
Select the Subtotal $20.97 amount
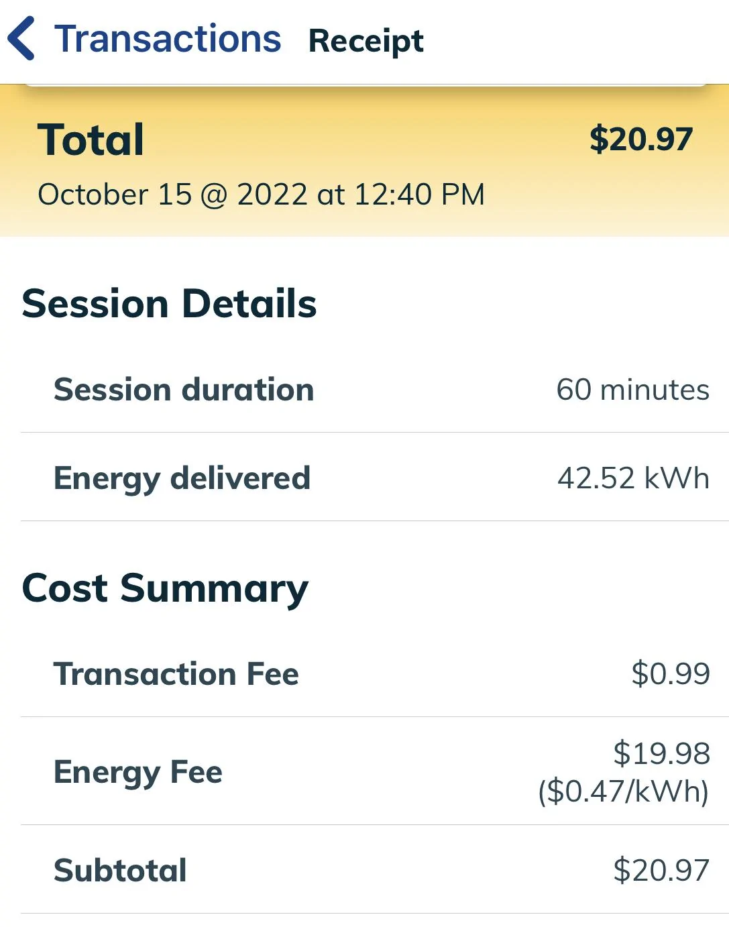pos(661,870)
